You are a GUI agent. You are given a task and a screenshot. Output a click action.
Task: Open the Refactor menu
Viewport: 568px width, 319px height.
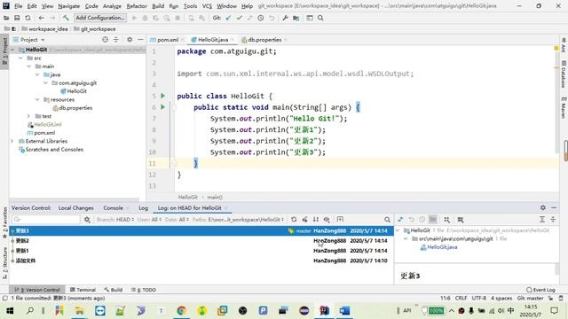pos(137,6)
